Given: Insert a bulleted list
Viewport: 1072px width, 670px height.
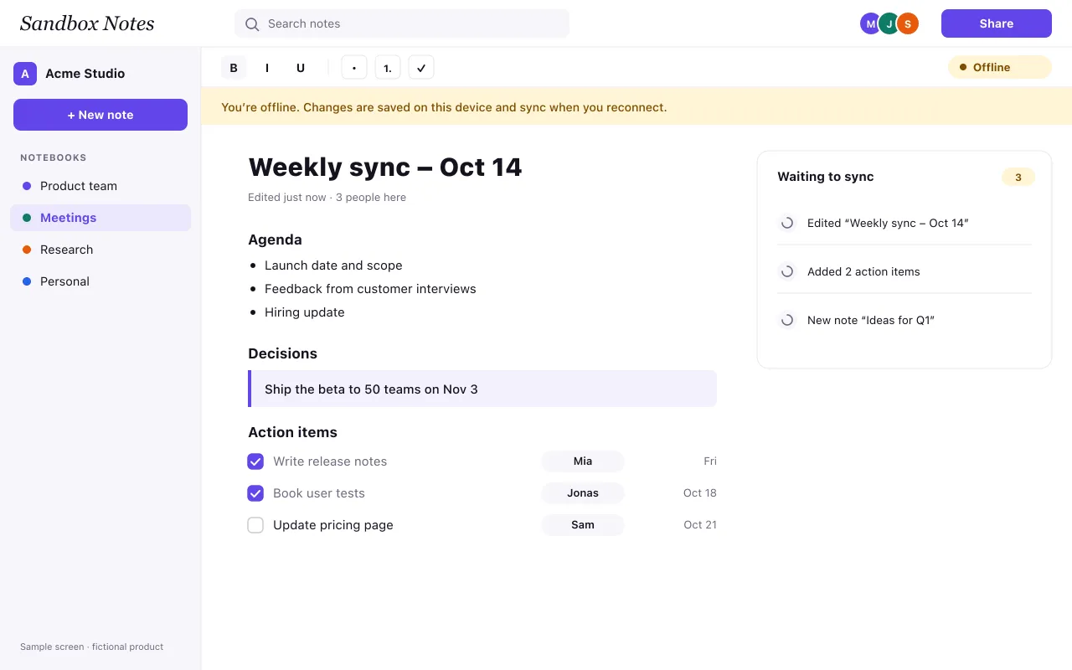Looking at the screenshot, I should coord(354,68).
